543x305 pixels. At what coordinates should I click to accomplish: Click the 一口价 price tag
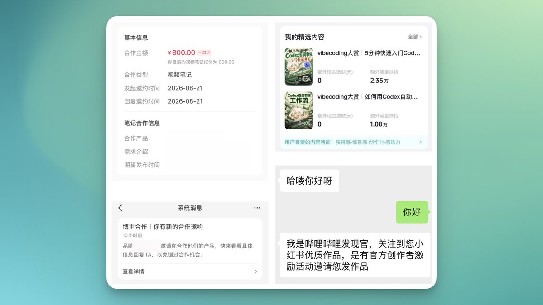[x=204, y=52]
